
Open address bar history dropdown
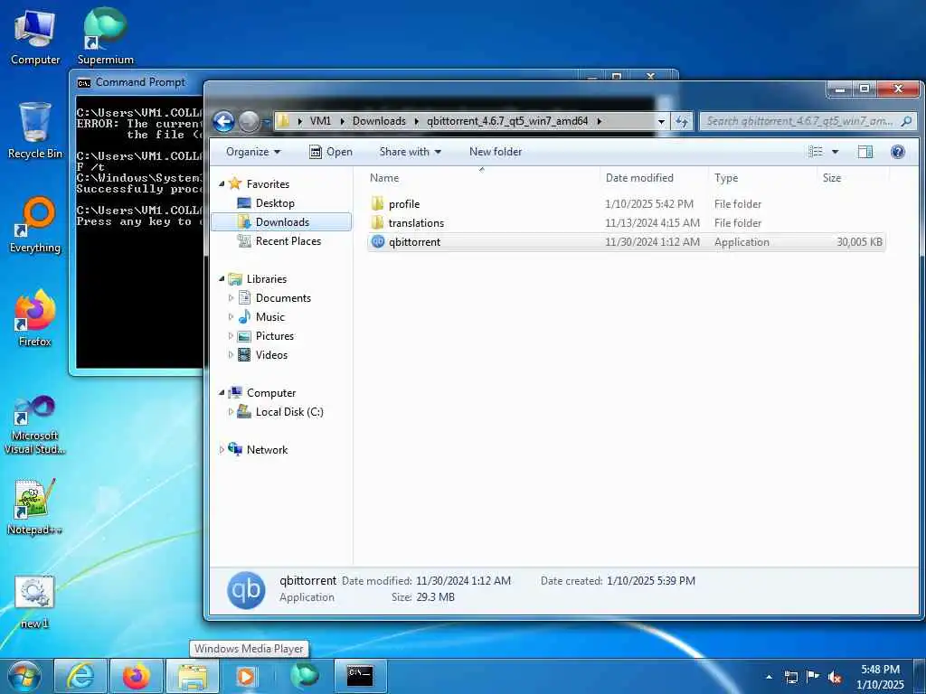tap(661, 122)
